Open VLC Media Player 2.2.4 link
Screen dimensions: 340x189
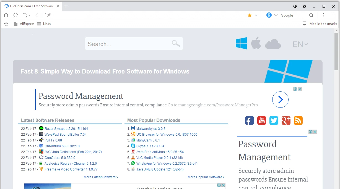coord(160,158)
